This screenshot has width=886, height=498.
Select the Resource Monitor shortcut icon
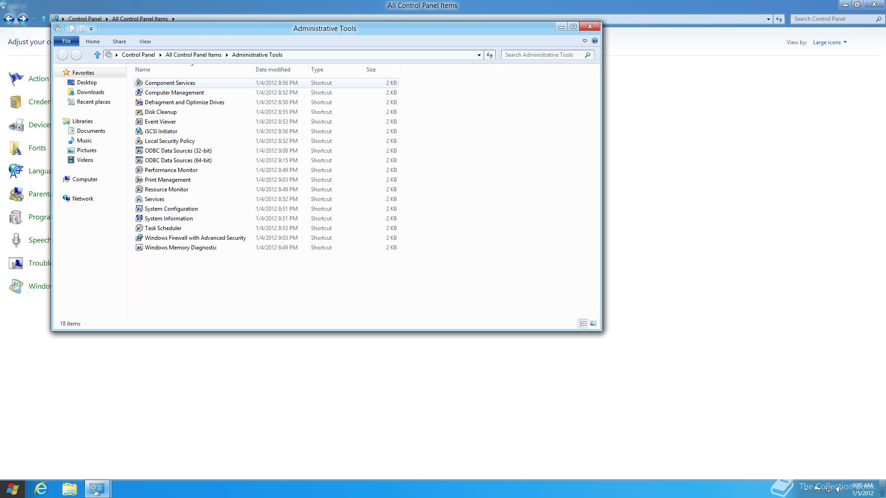pos(139,190)
